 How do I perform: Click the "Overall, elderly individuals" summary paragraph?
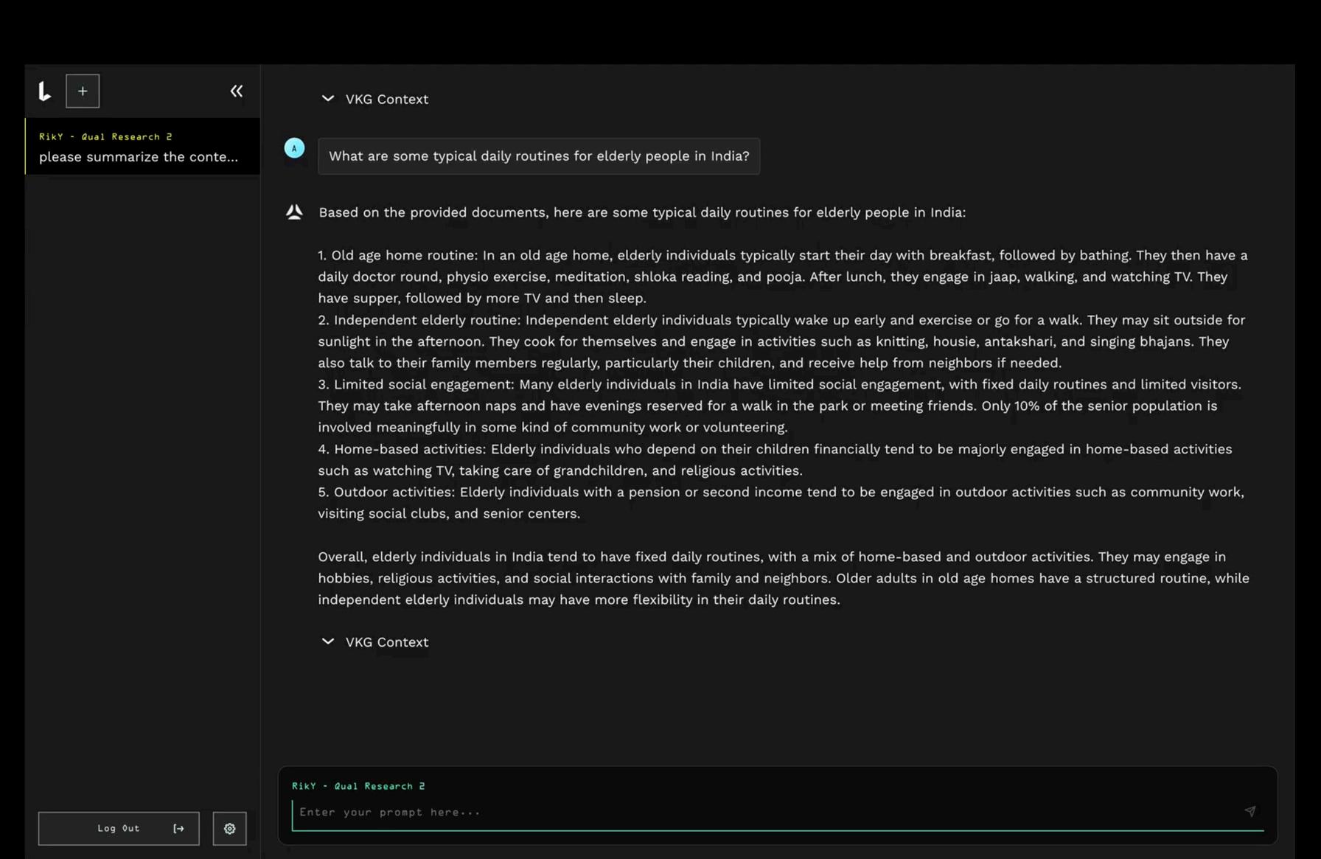(783, 578)
